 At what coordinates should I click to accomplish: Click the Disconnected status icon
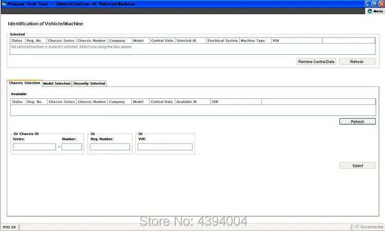357,227
